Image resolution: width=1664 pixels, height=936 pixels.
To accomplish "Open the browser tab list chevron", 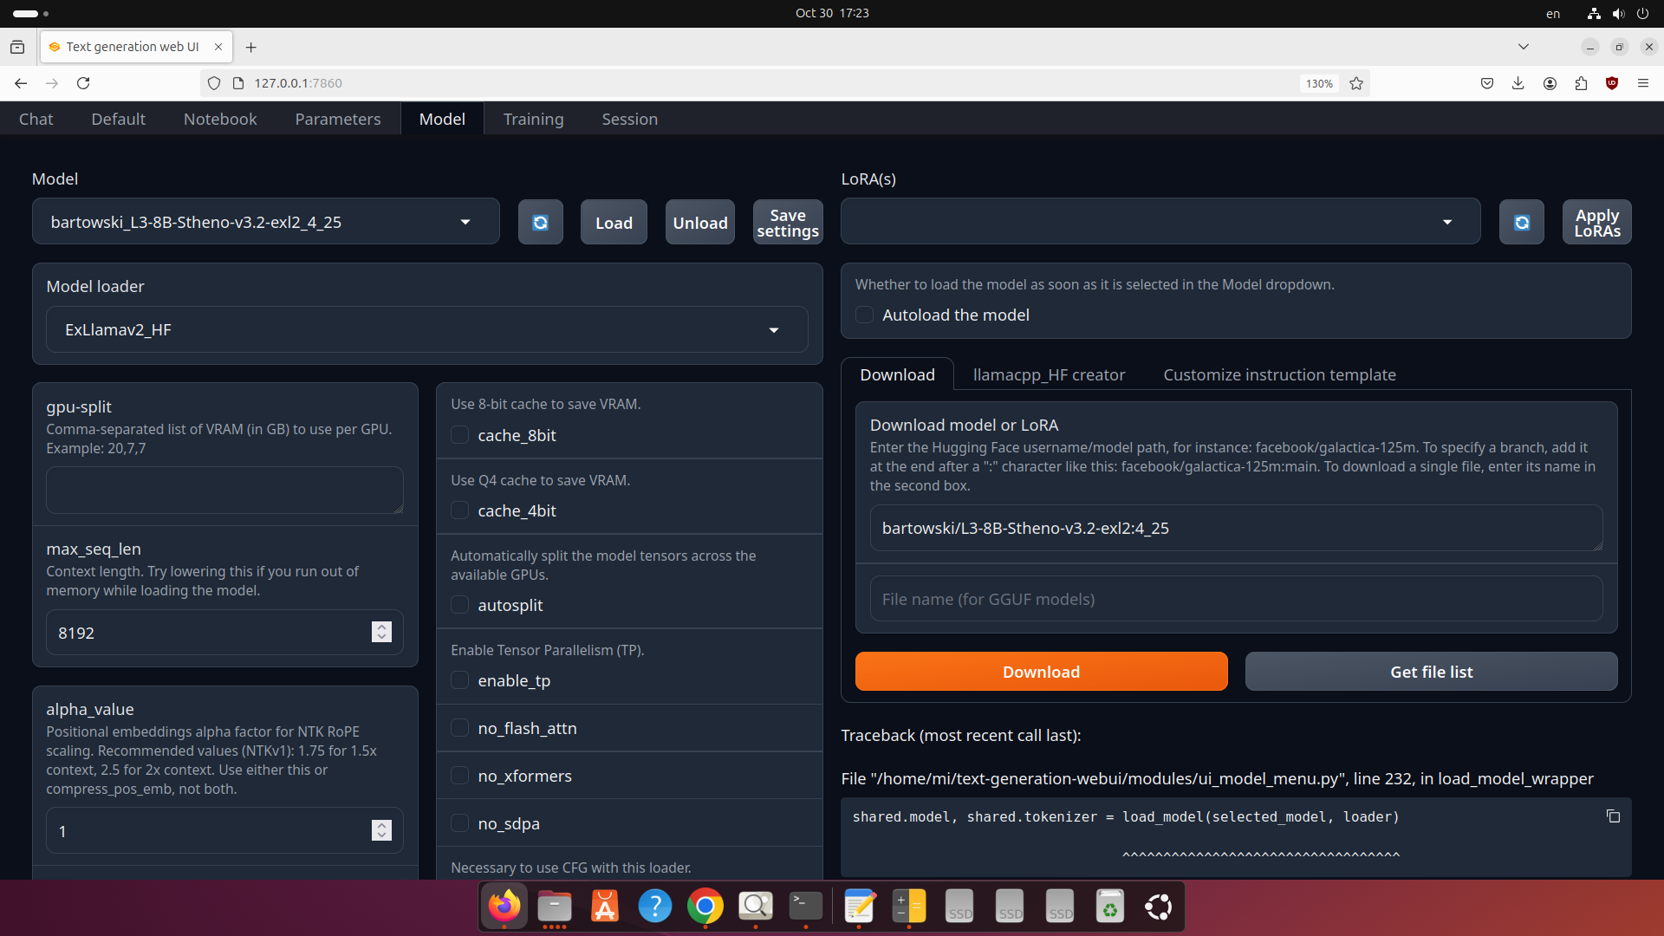I will click(1524, 47).
